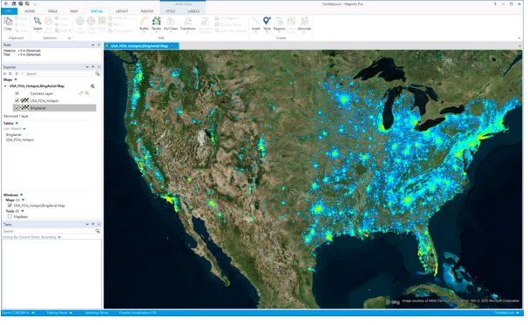Image resolution: width=528 pixels, height=325 pixels.
Task: Open the Transform tool
Action: point(187,24)
